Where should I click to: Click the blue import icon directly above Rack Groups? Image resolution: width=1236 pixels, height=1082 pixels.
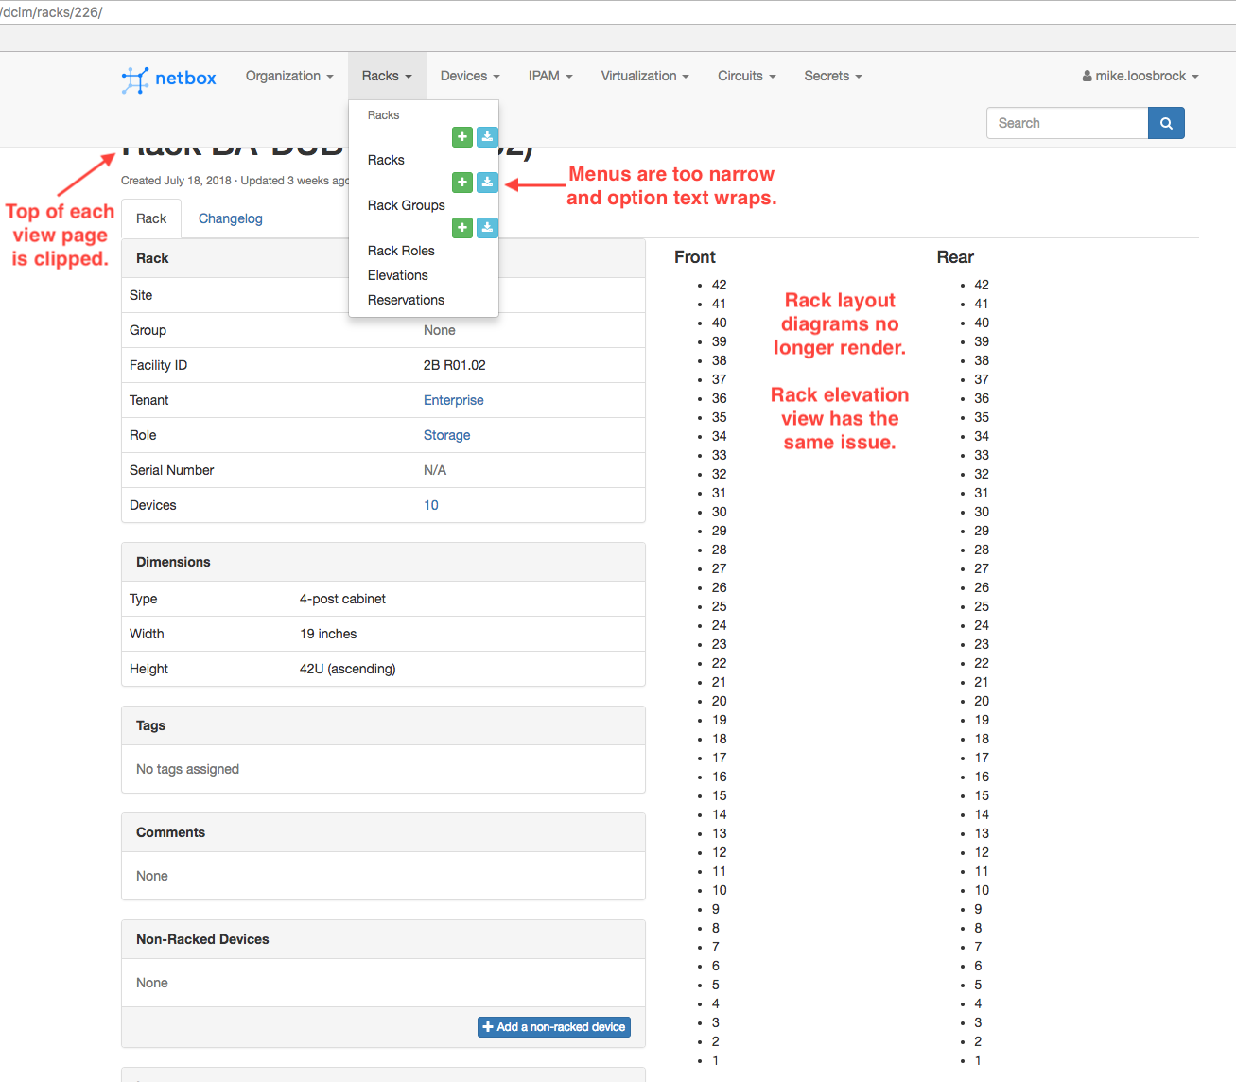[487, 183]
